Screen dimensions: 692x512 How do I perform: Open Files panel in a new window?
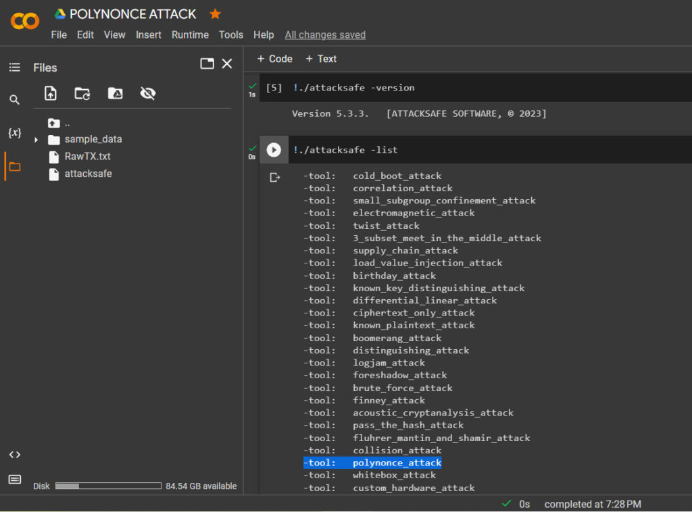point(207,64)
